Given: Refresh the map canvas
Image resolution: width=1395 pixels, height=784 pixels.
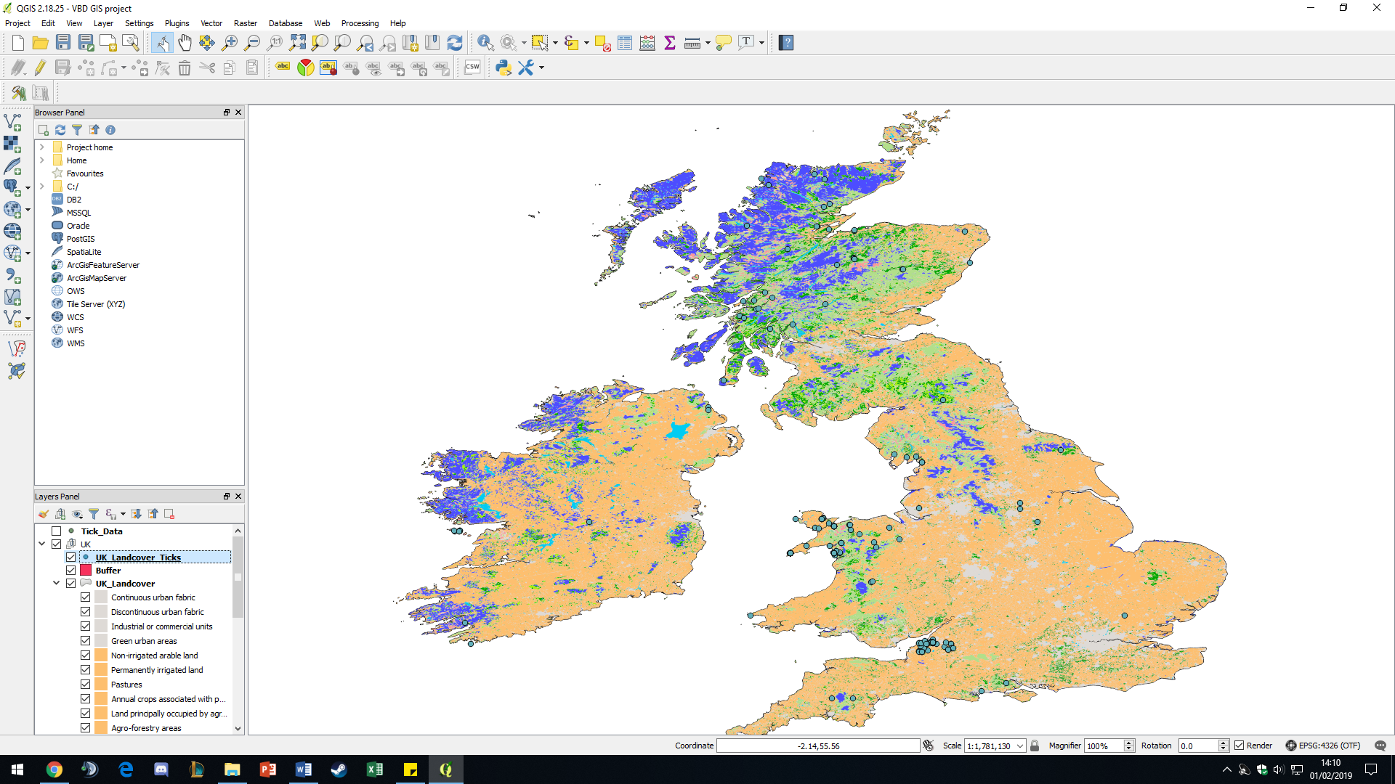Looking at the screenshot, I should [455, 43].
